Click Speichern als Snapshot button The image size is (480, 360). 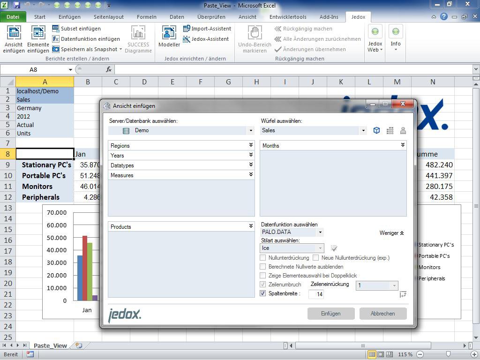click(x=87, y=49)
